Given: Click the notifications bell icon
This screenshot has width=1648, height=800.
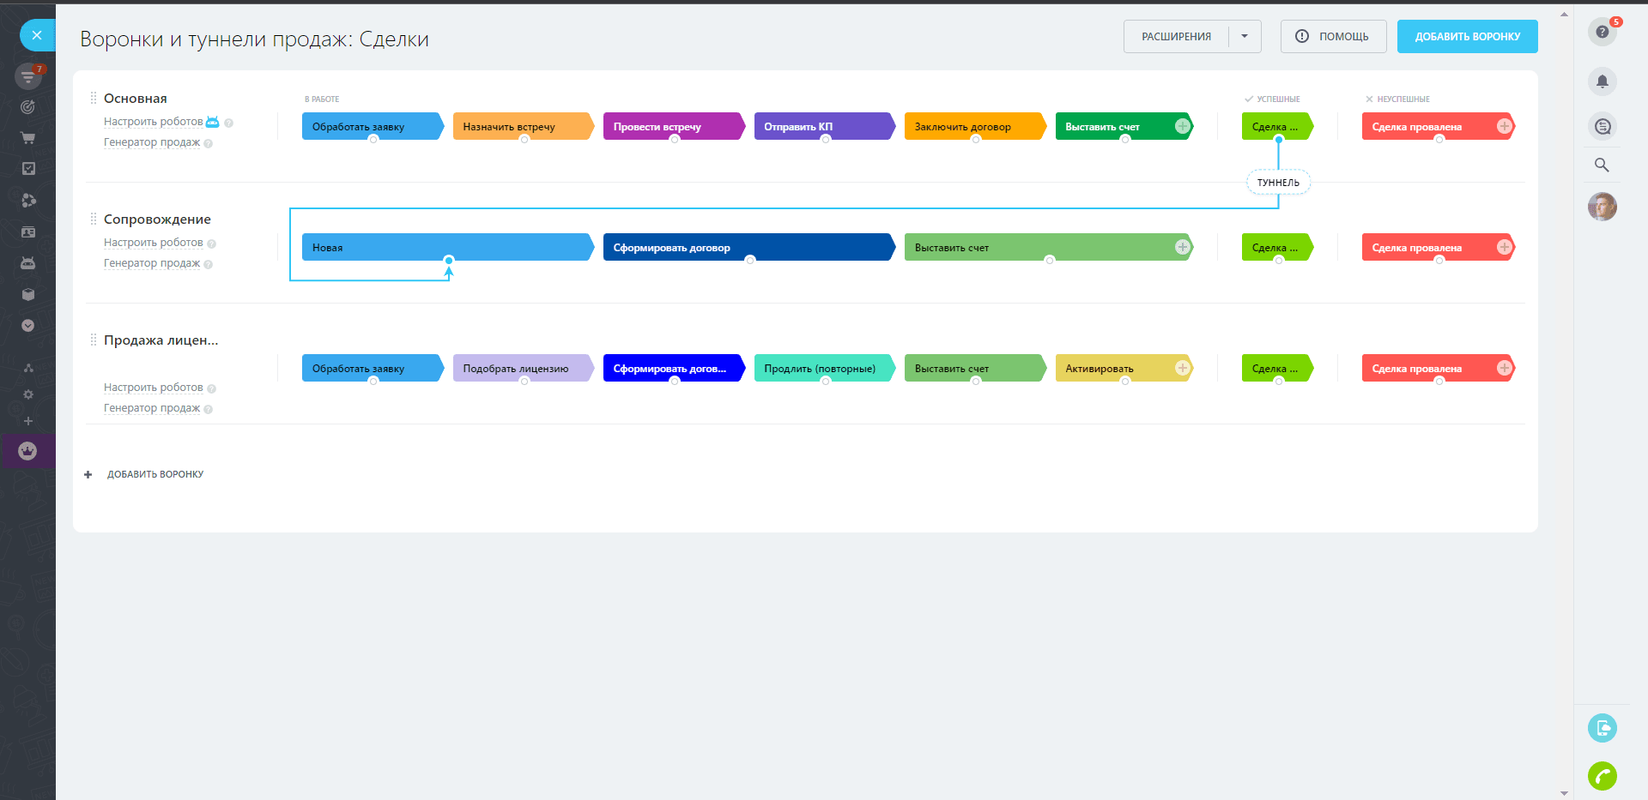Looking at the screenshot, I should tap(1602, 82).
